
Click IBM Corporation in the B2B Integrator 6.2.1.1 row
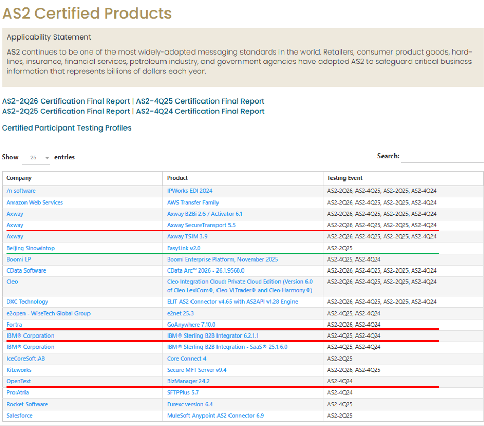(30, 335)
